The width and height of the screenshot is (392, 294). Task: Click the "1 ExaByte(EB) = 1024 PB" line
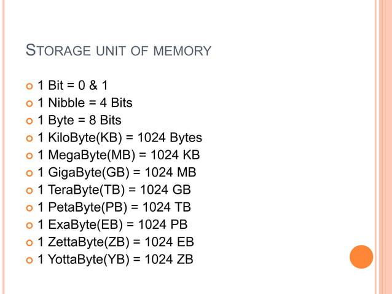click(112, 224)
